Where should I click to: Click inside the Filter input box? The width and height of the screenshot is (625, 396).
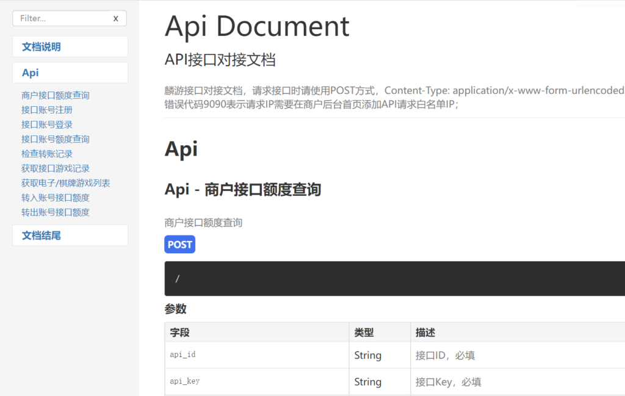(61, 18)
